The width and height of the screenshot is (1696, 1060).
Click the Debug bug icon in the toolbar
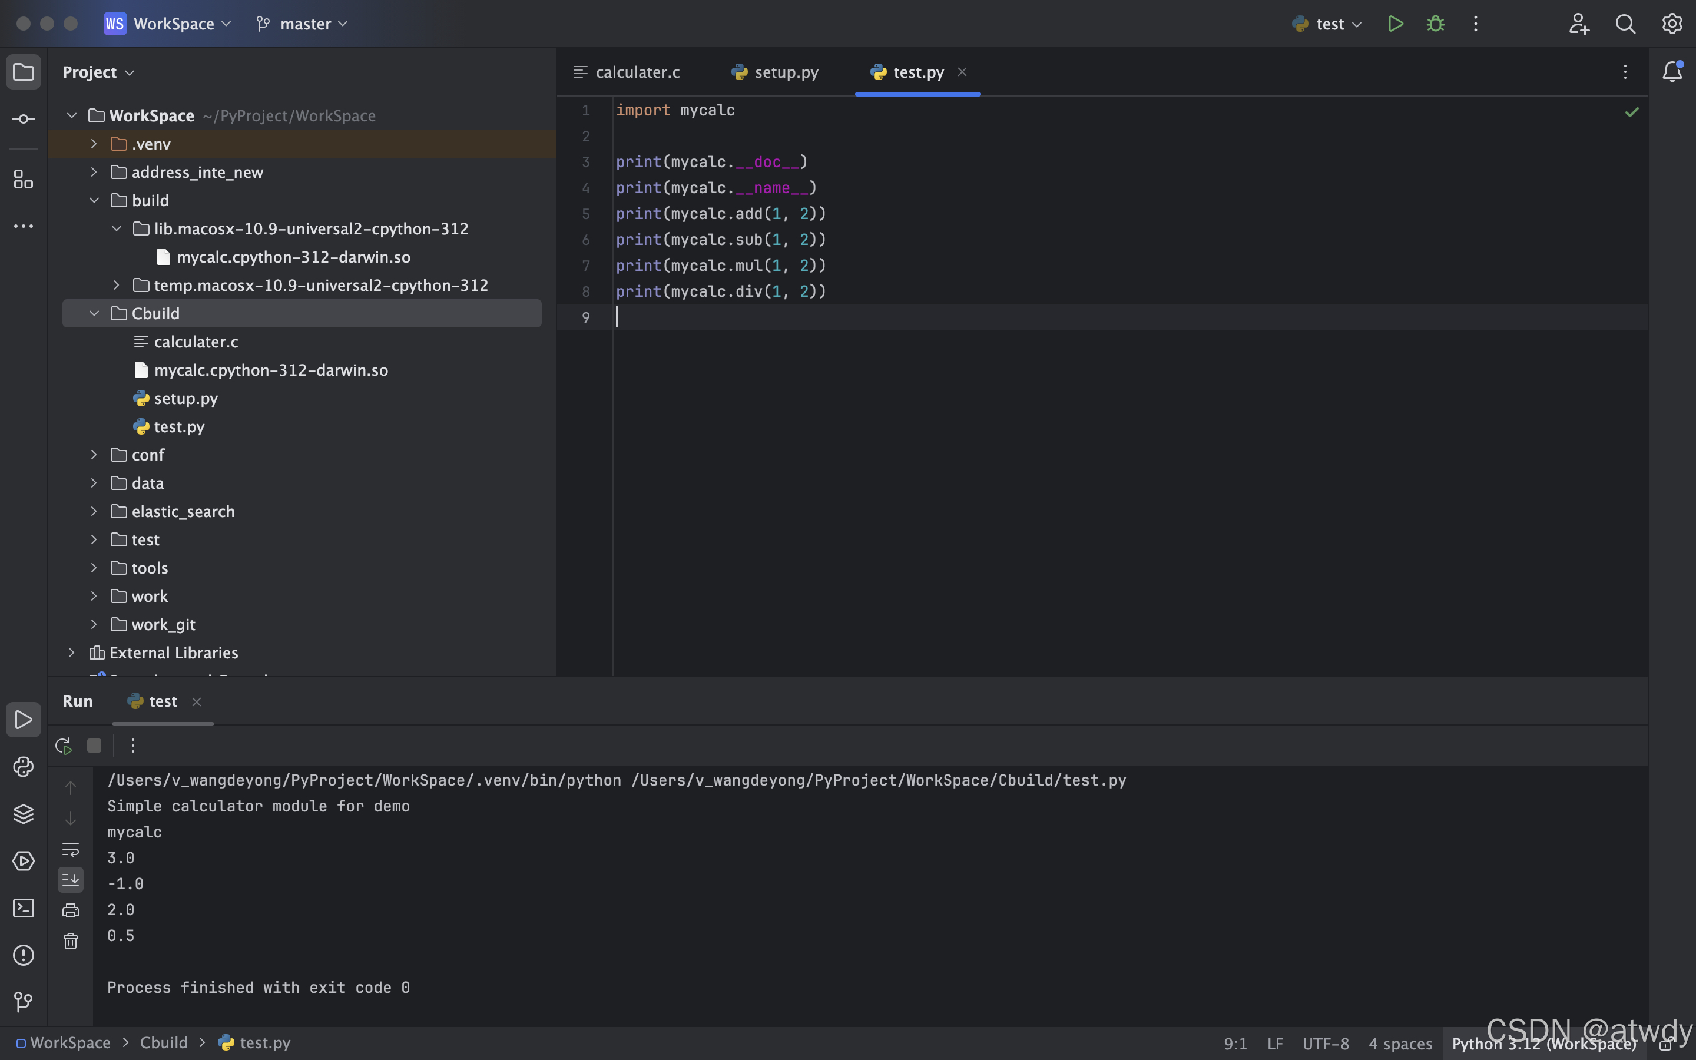(x=1435, y=24)
